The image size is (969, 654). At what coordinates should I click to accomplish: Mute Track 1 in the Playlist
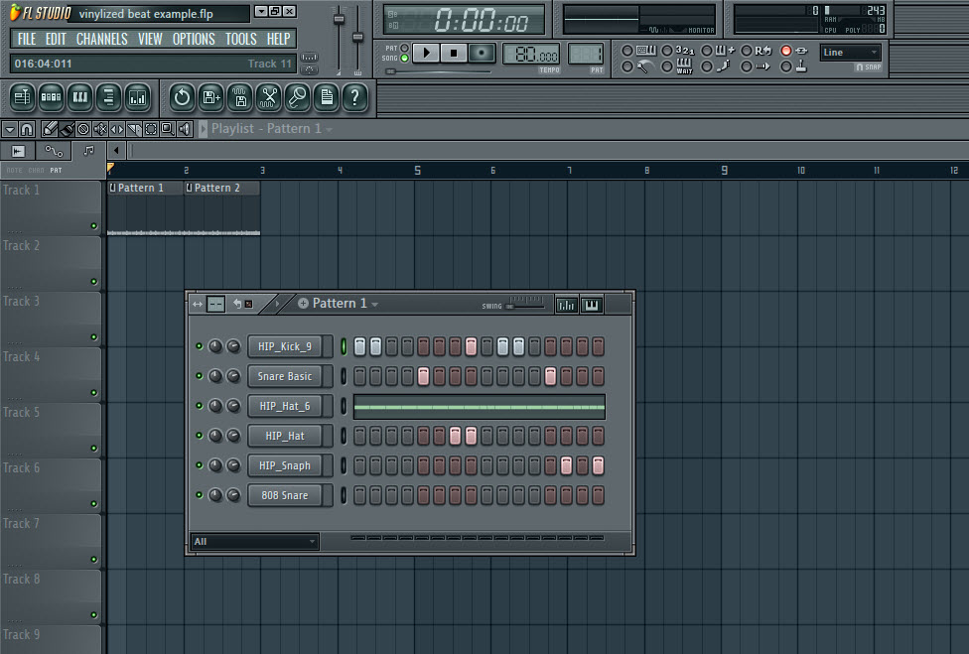94,226
